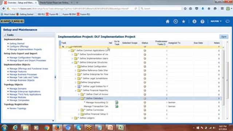Open the user name dropdown menu
The image size is (233, 131).
[216, 21]
